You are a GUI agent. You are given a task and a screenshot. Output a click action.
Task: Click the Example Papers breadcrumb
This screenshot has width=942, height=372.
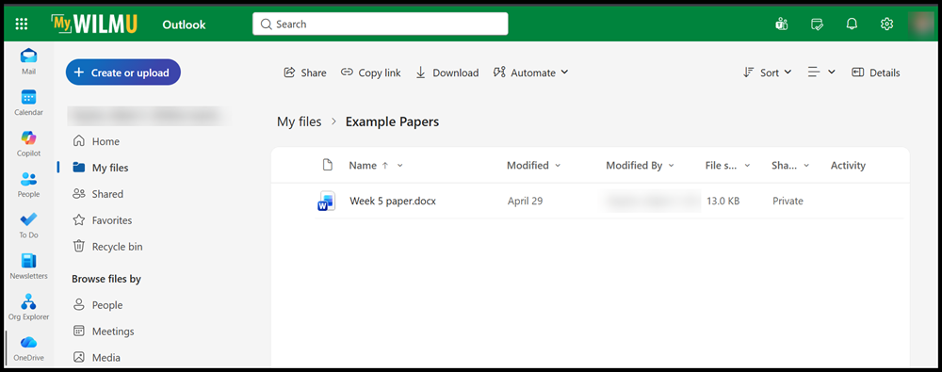pos(392,122)
